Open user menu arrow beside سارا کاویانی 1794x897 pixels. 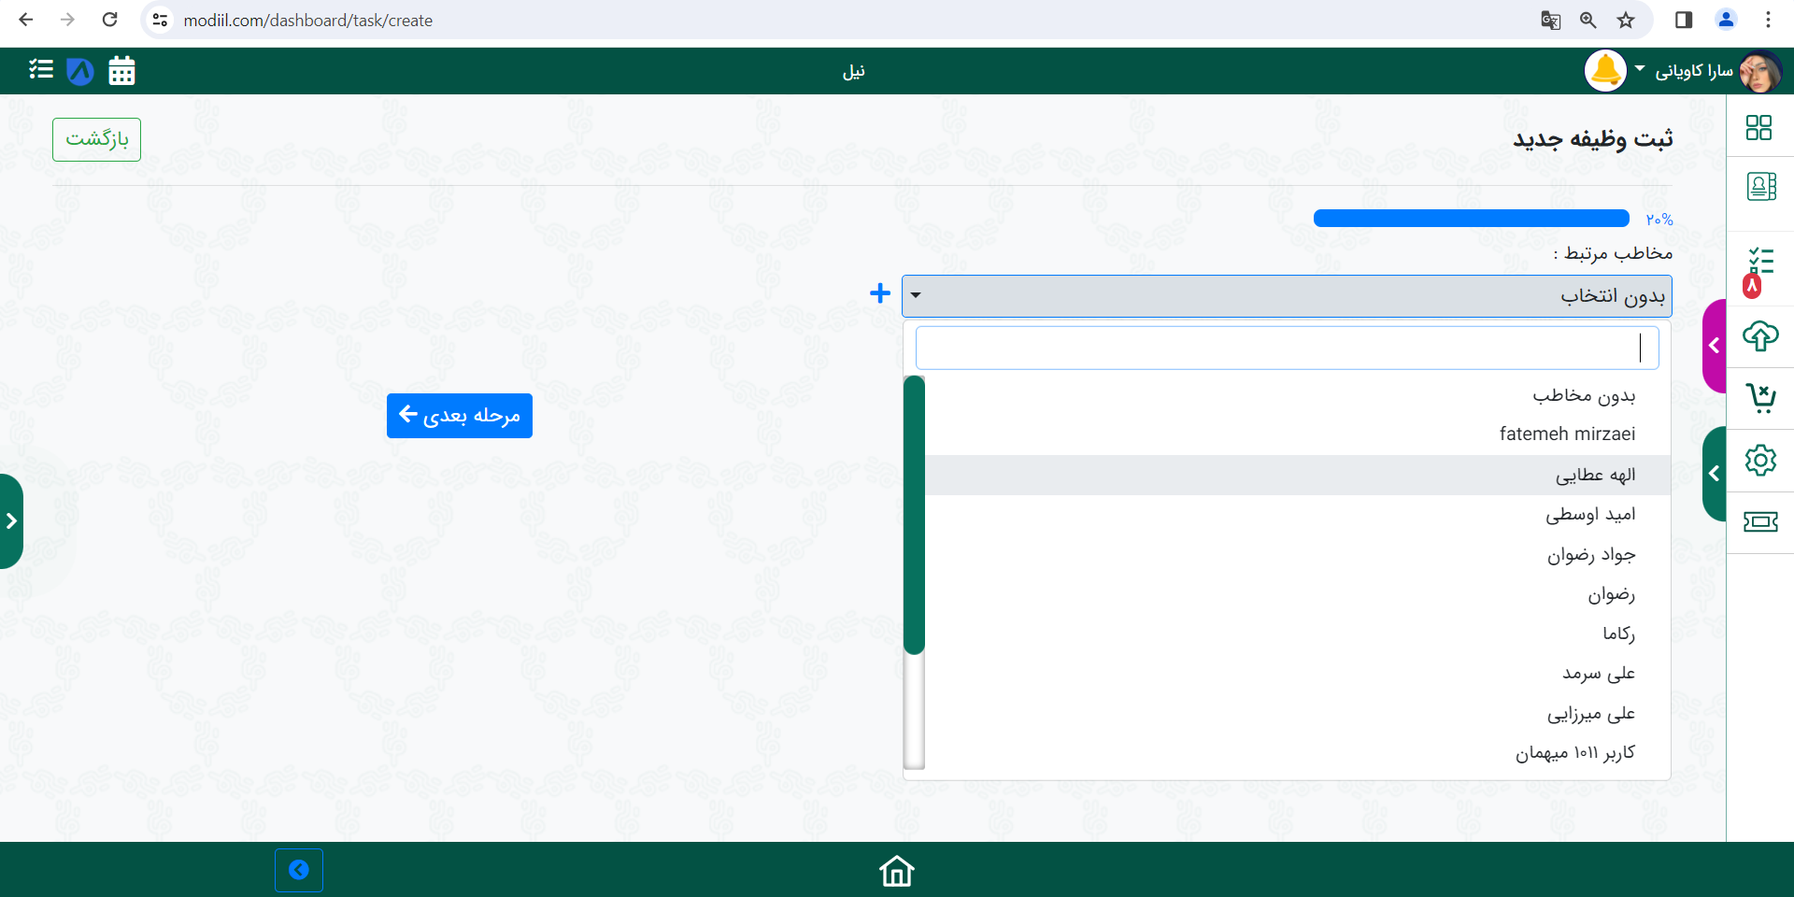click(1640, 69)
